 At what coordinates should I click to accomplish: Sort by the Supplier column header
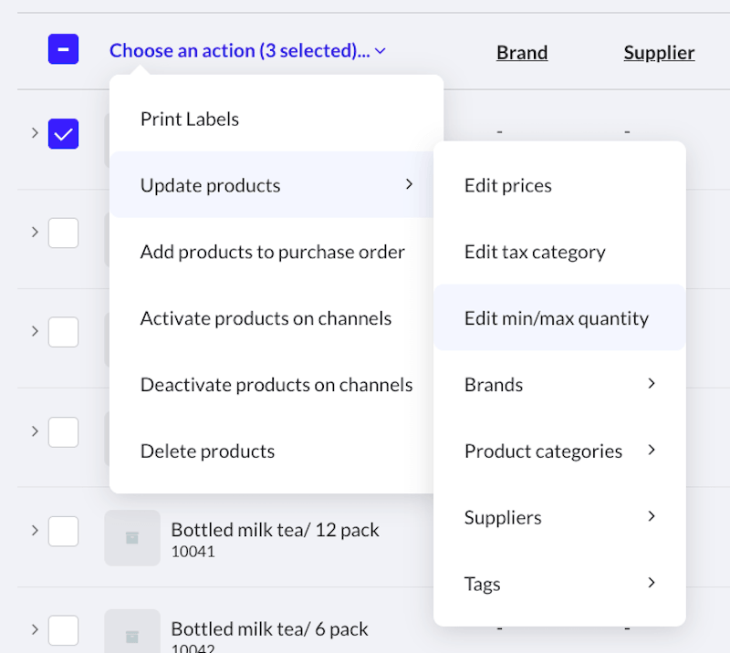click(659, 53)
